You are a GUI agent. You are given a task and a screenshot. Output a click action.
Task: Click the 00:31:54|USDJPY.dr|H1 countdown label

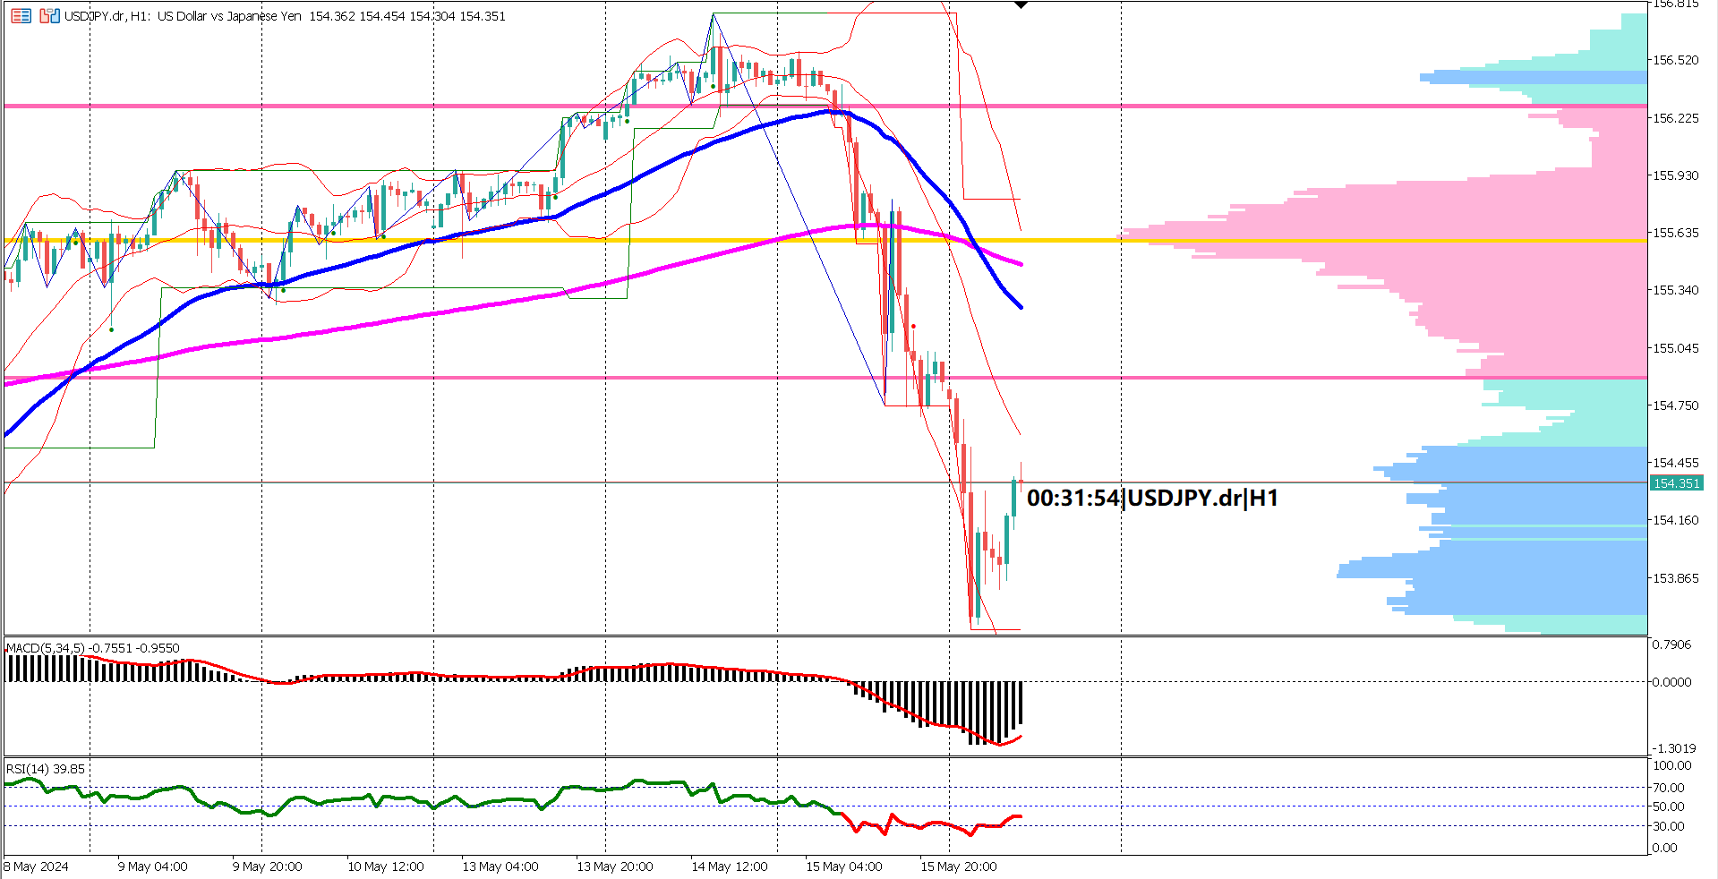pos(1152,499)
